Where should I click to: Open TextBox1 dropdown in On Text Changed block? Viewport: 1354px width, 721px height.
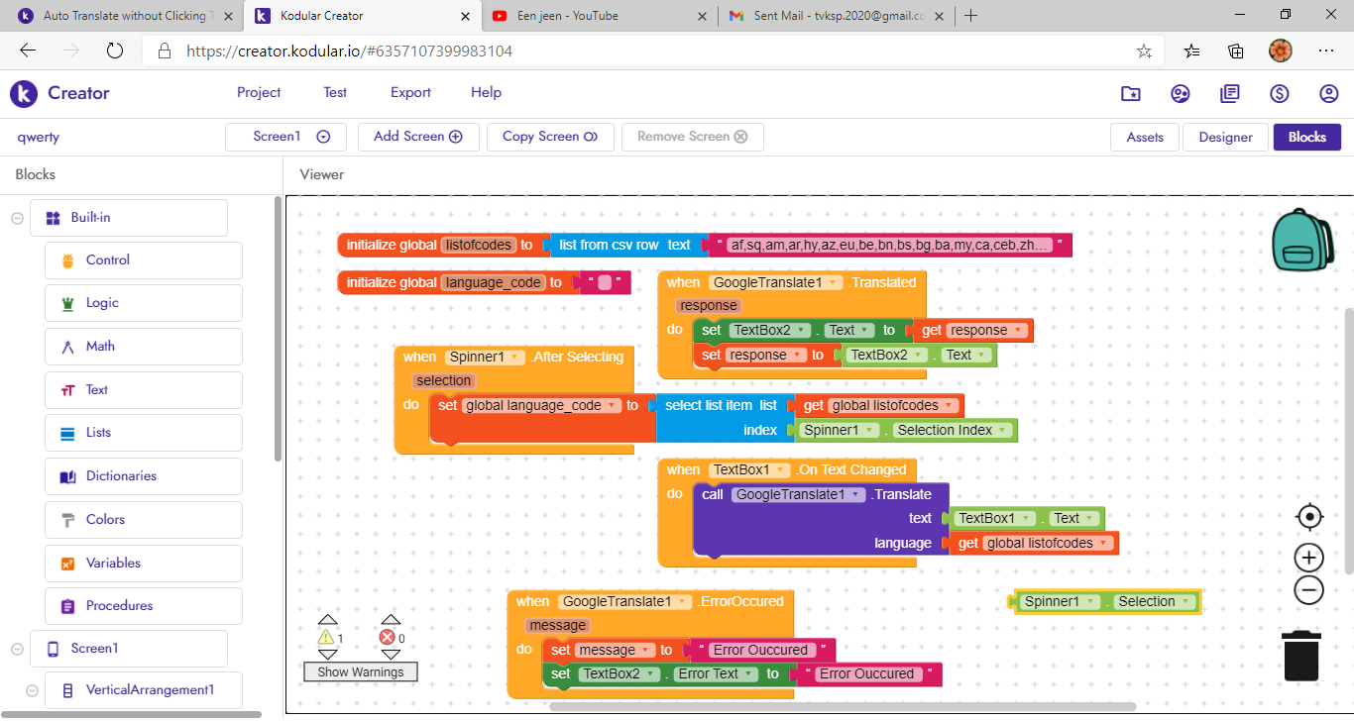point(750,469)
